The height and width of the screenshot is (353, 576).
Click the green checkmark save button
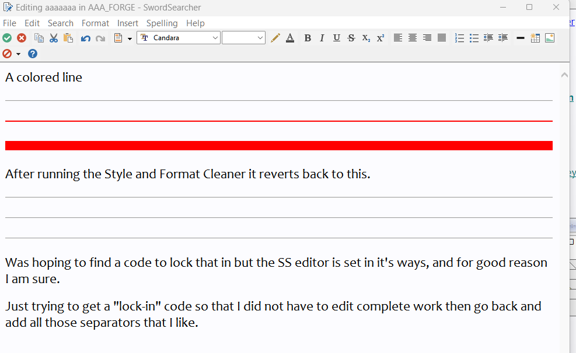(7, 38)
